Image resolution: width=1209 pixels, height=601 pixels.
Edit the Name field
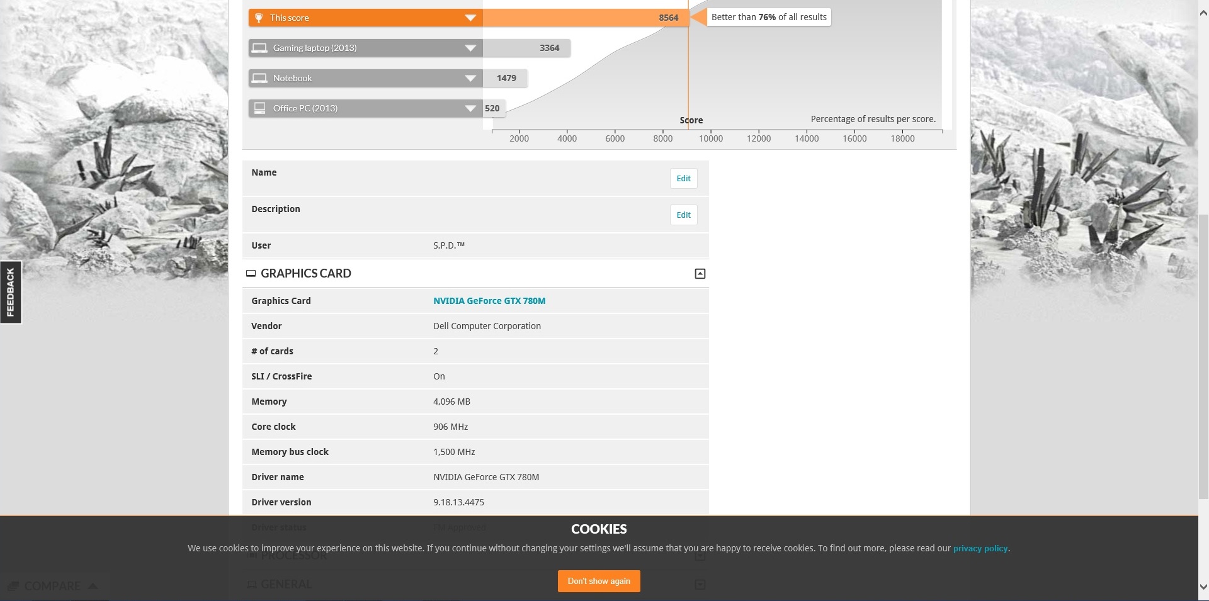click(683, 178)
